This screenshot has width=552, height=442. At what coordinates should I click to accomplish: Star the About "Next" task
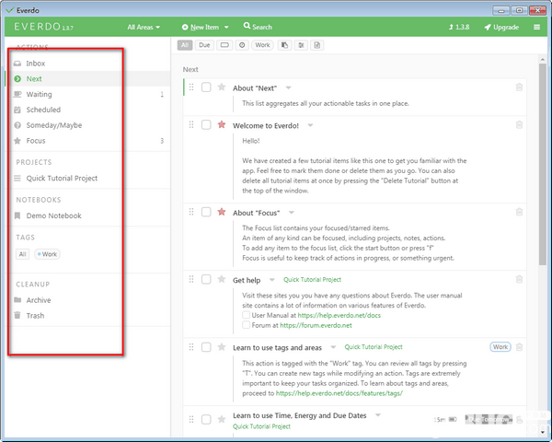click(222, 87)
